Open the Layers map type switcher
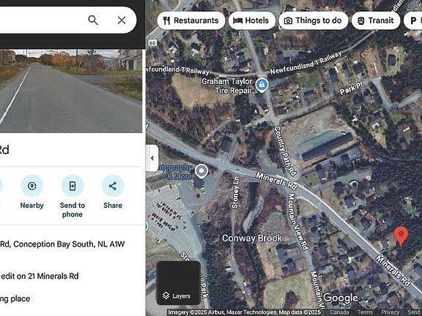Image resolution: width=422 pixels, height=316 pixels. [179, 282]
